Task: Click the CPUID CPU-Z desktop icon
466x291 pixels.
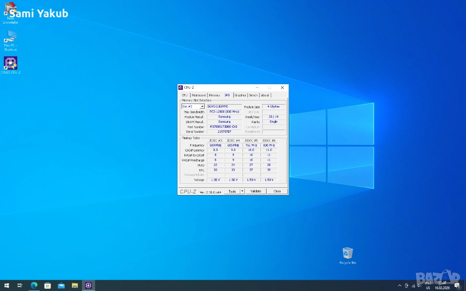Action: click(10, 63)
